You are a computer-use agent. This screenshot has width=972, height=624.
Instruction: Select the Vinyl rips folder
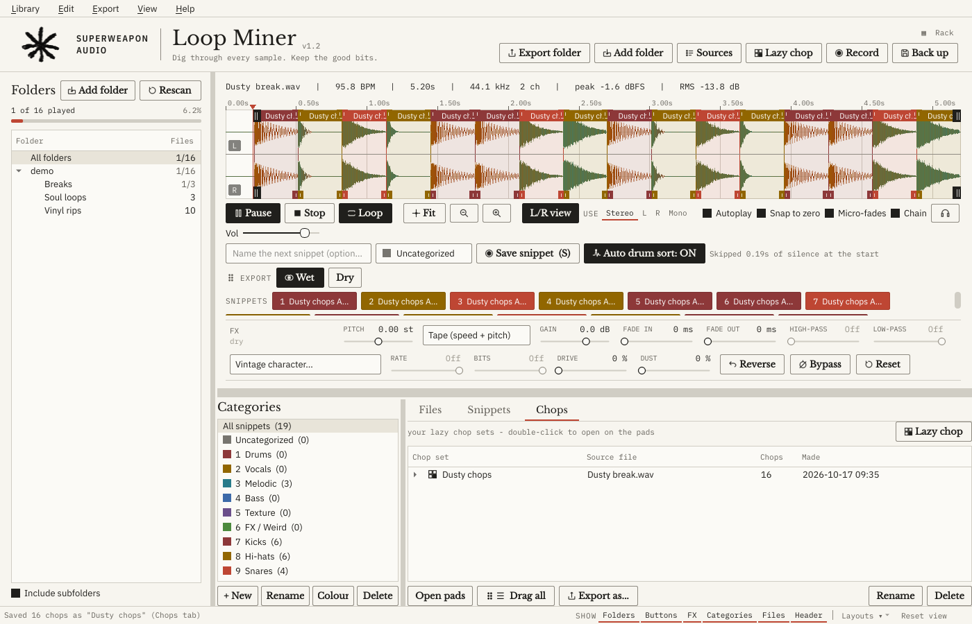[x=106, y=211]
